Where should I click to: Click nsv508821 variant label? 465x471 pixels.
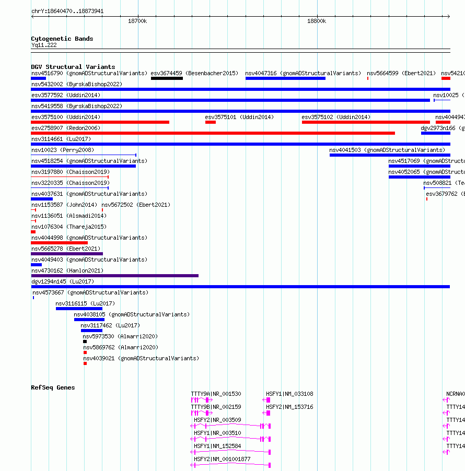point(444,183)
